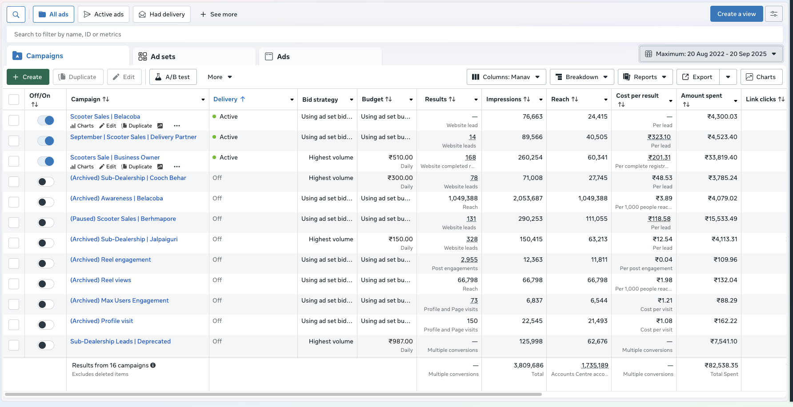Open the Charts panel

pyautogui.click(x=761, y=77)
